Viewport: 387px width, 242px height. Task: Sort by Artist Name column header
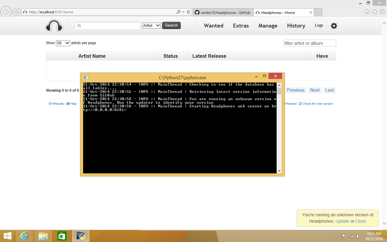117,56
